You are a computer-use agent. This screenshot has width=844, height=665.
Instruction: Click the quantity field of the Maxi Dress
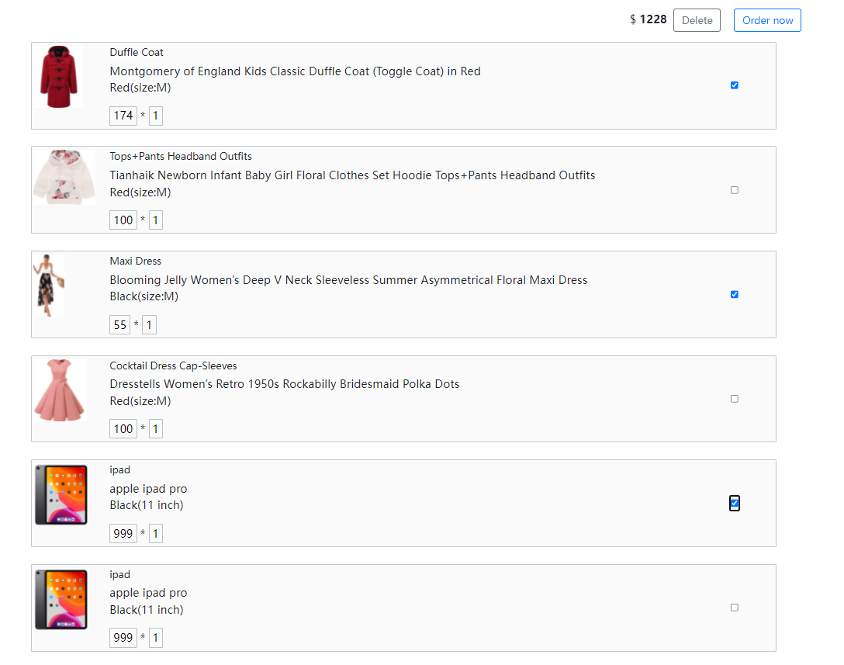click(x=149, y=324)
